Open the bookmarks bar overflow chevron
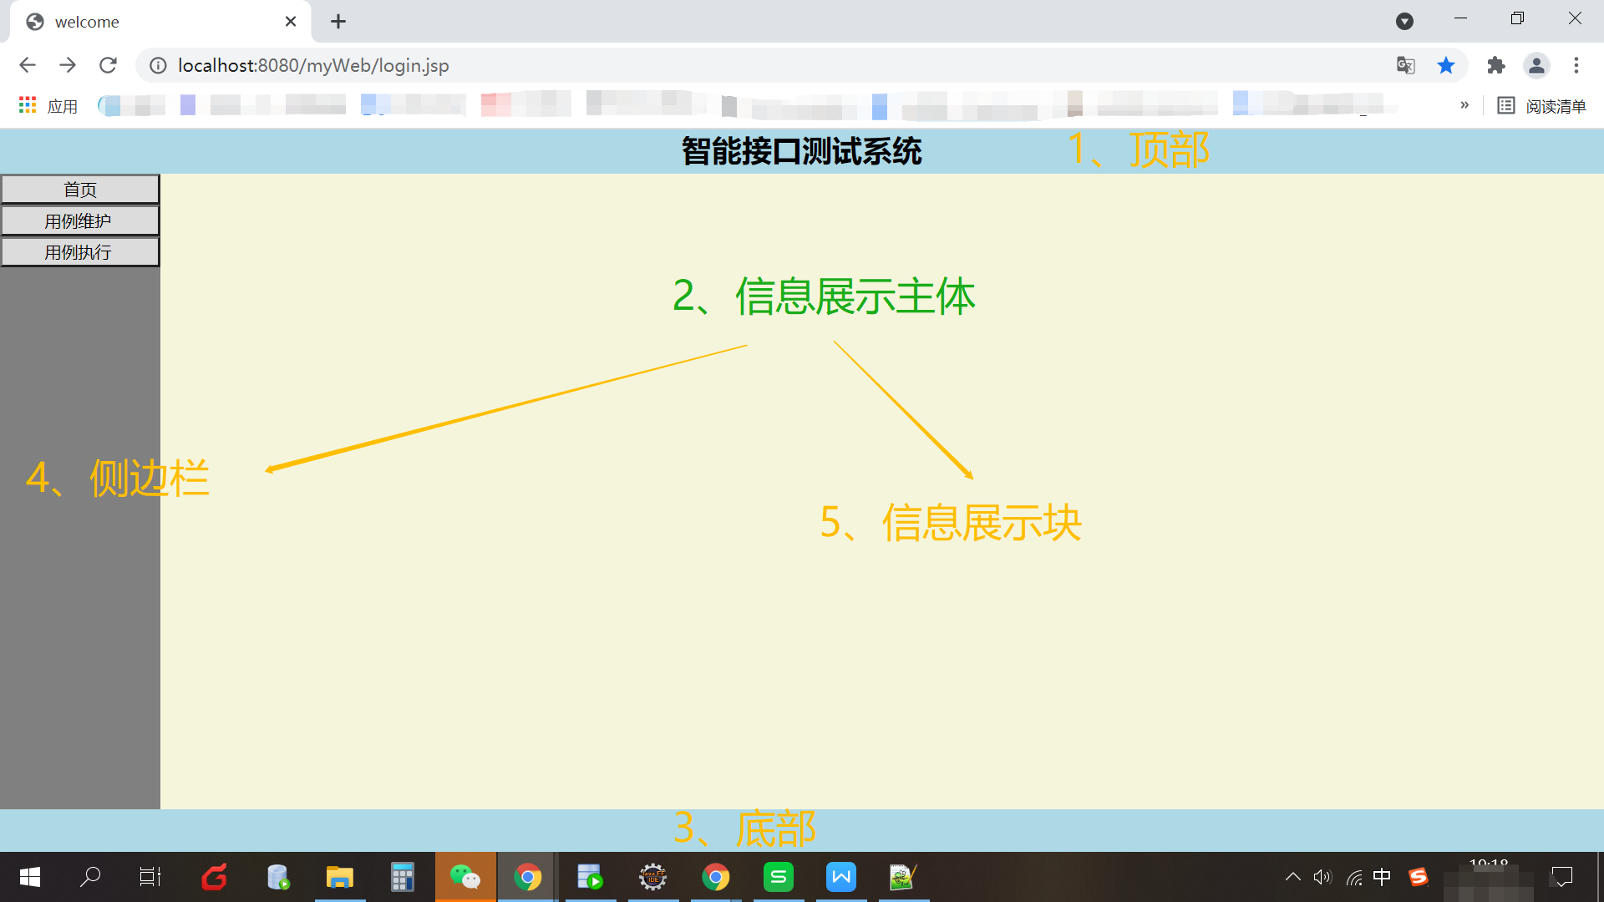Image resolution: width=1604 pixels, height=902 pixels. point(1464,105)
